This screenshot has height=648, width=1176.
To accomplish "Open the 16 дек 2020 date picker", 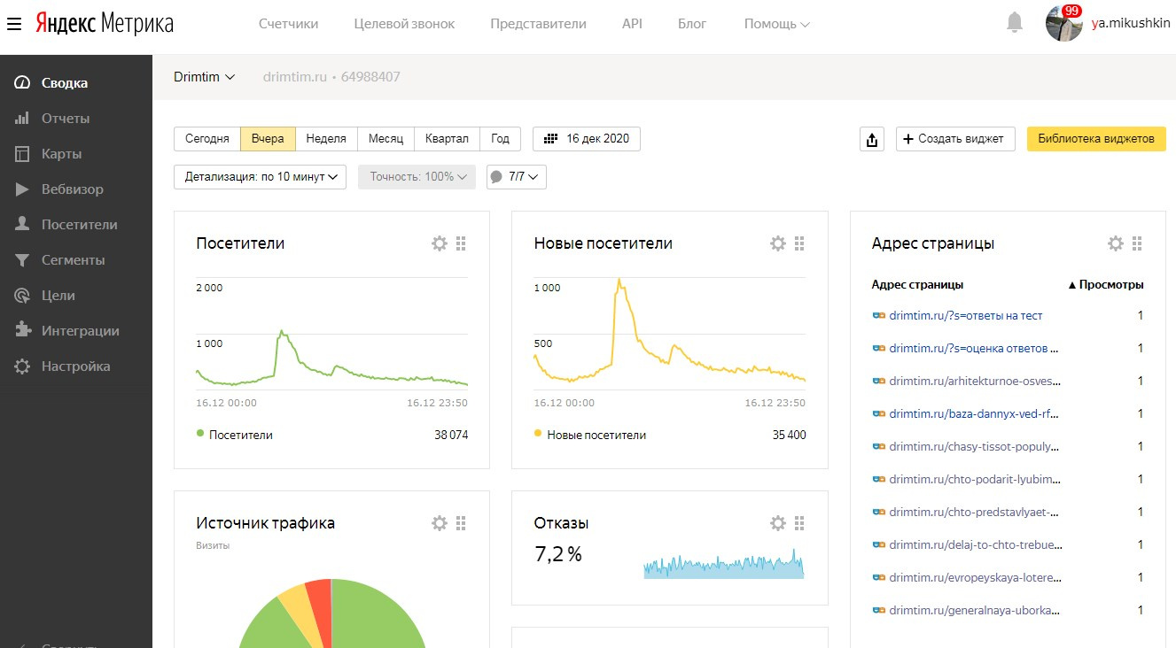I will pyautogui.click(x=587, y=139).
